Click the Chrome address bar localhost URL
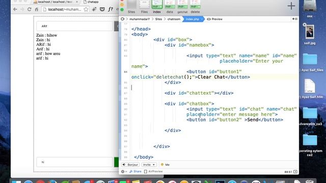The image size is (326, 183). (65, 9)
